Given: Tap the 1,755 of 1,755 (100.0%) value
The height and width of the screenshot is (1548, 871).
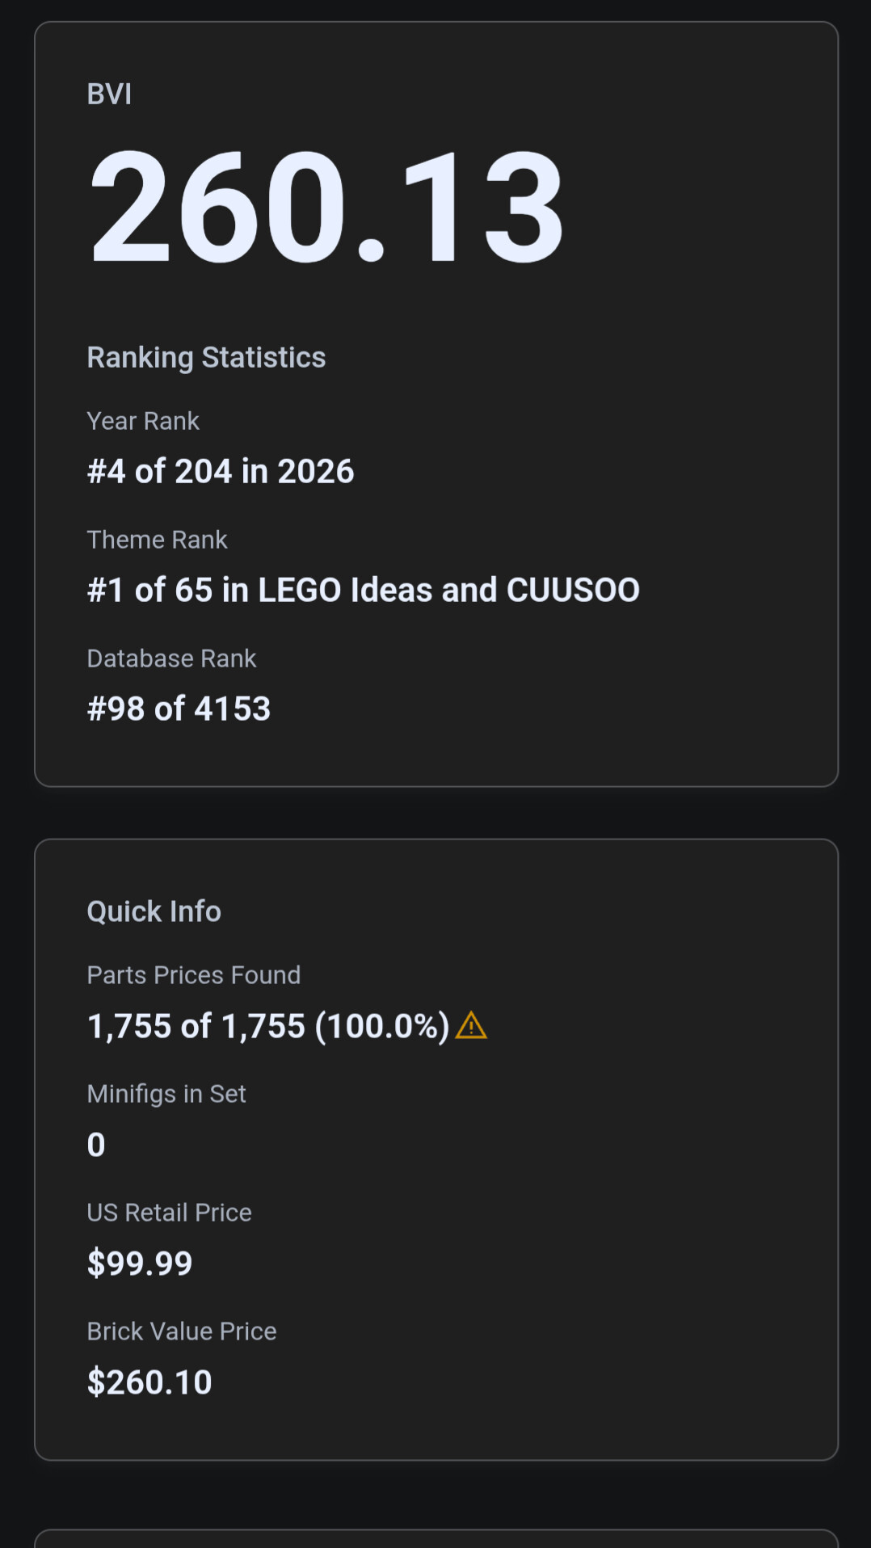Looking at the screenshot, I should [267, 1026].
